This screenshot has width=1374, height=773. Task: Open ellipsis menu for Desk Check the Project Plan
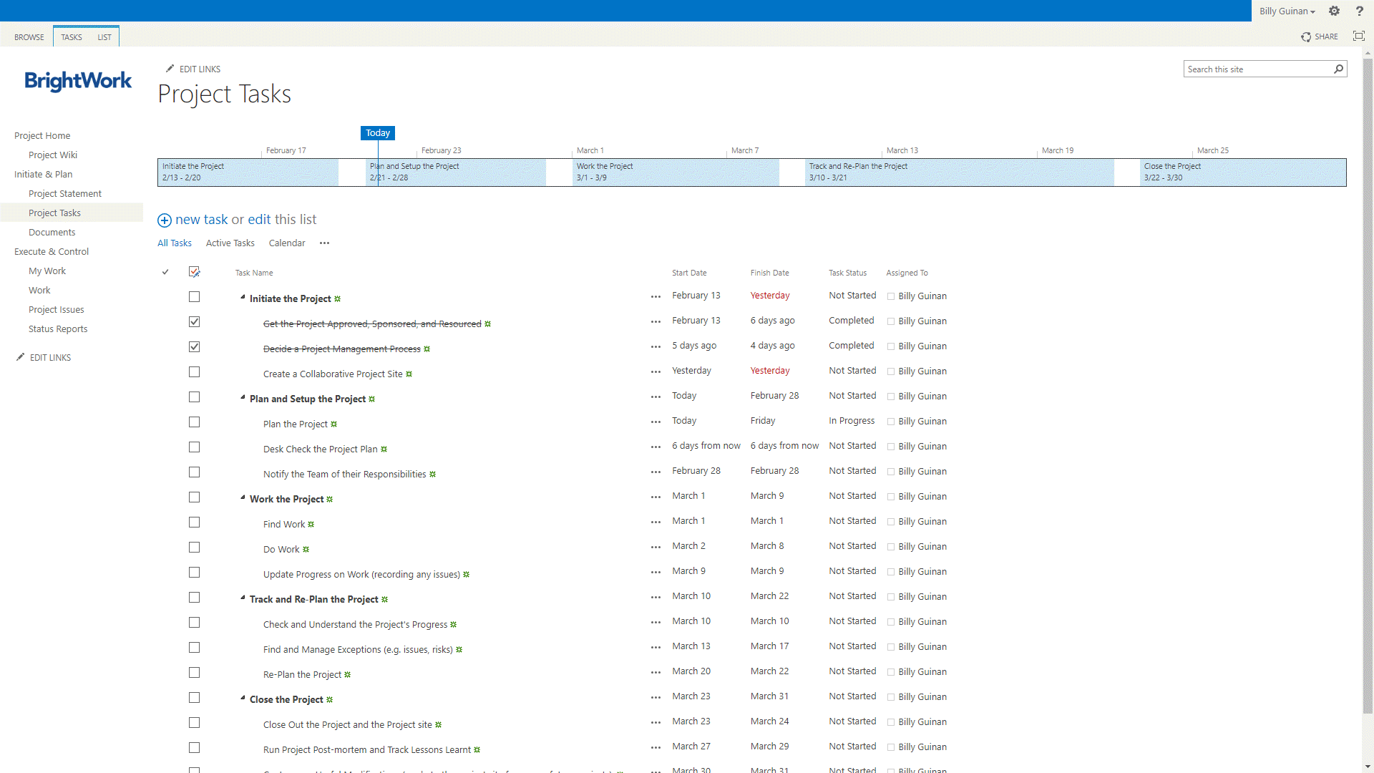tap(656, 447)
